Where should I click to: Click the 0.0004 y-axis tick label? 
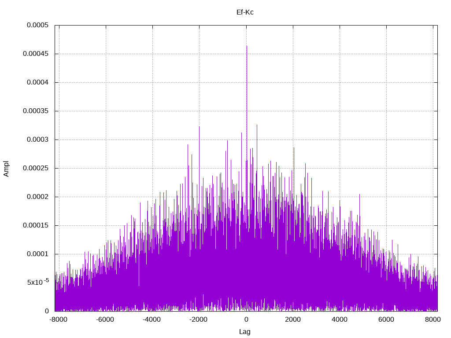tap(37, 82)
